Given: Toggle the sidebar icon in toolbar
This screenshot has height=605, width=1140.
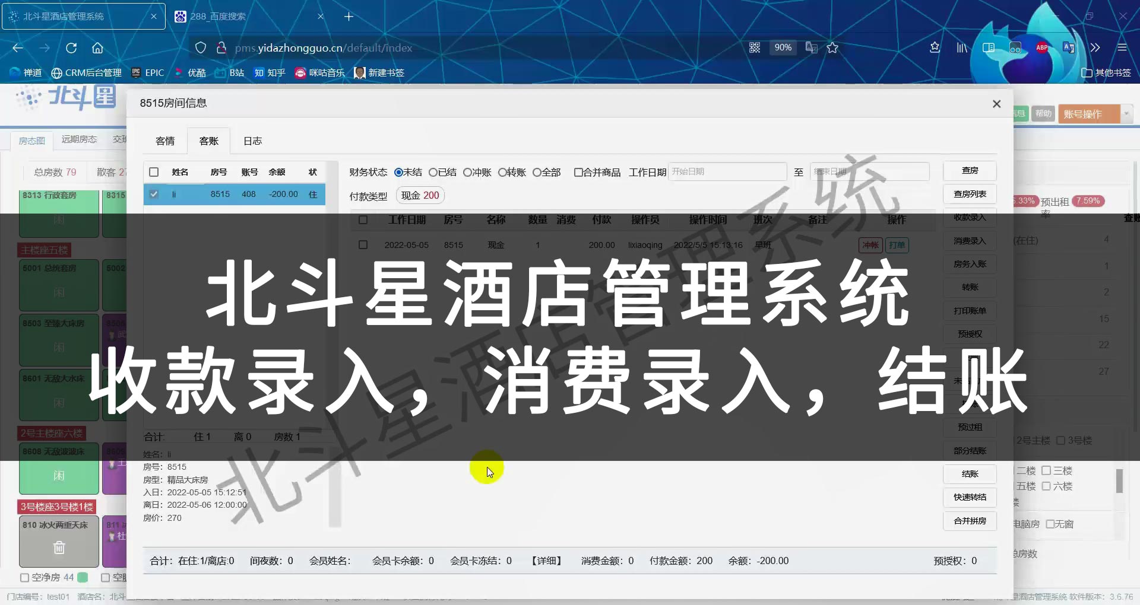Looking at the screenshot, I should [989, 47].
